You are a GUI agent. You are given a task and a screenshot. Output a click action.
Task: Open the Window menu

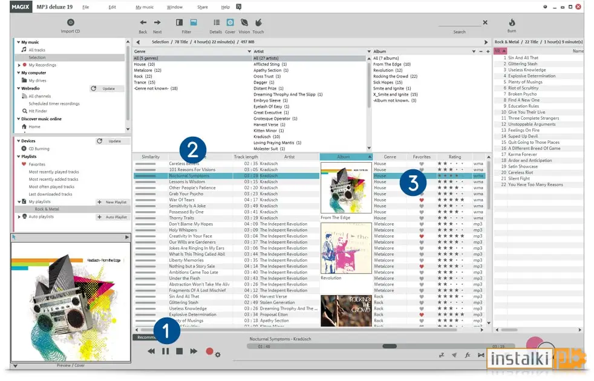(175, 7)
